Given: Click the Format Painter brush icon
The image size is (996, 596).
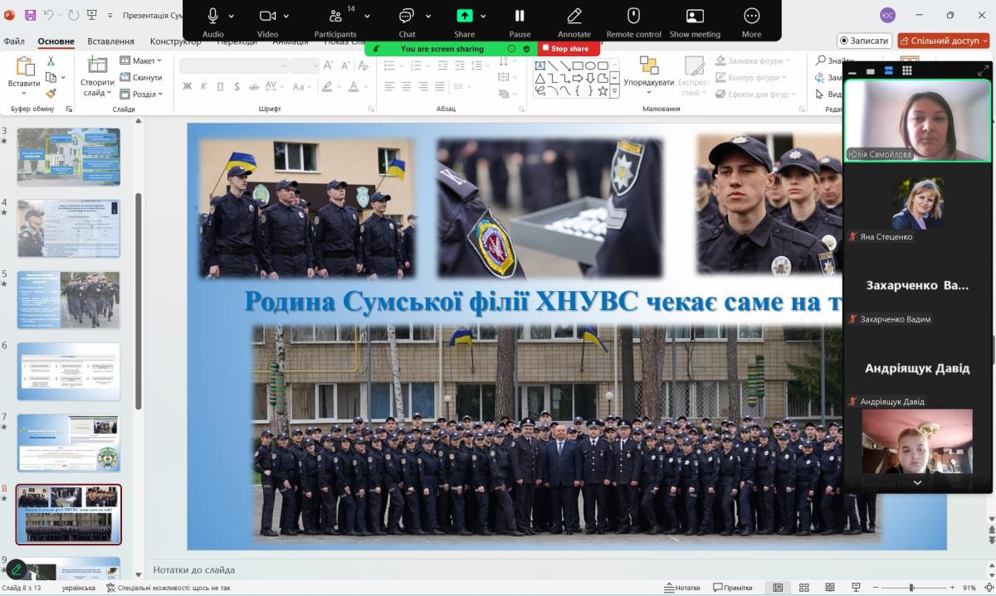Looking at the screenshot, I should click(x=51, y=94).
